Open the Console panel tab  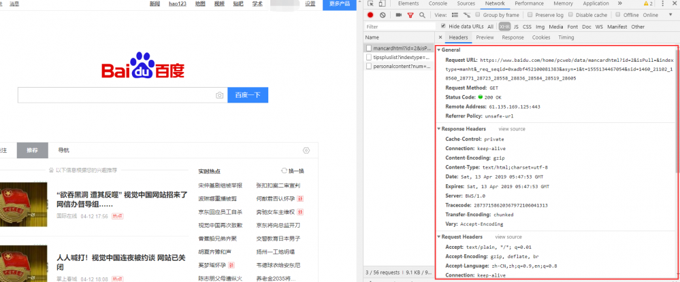click(438, 3)
